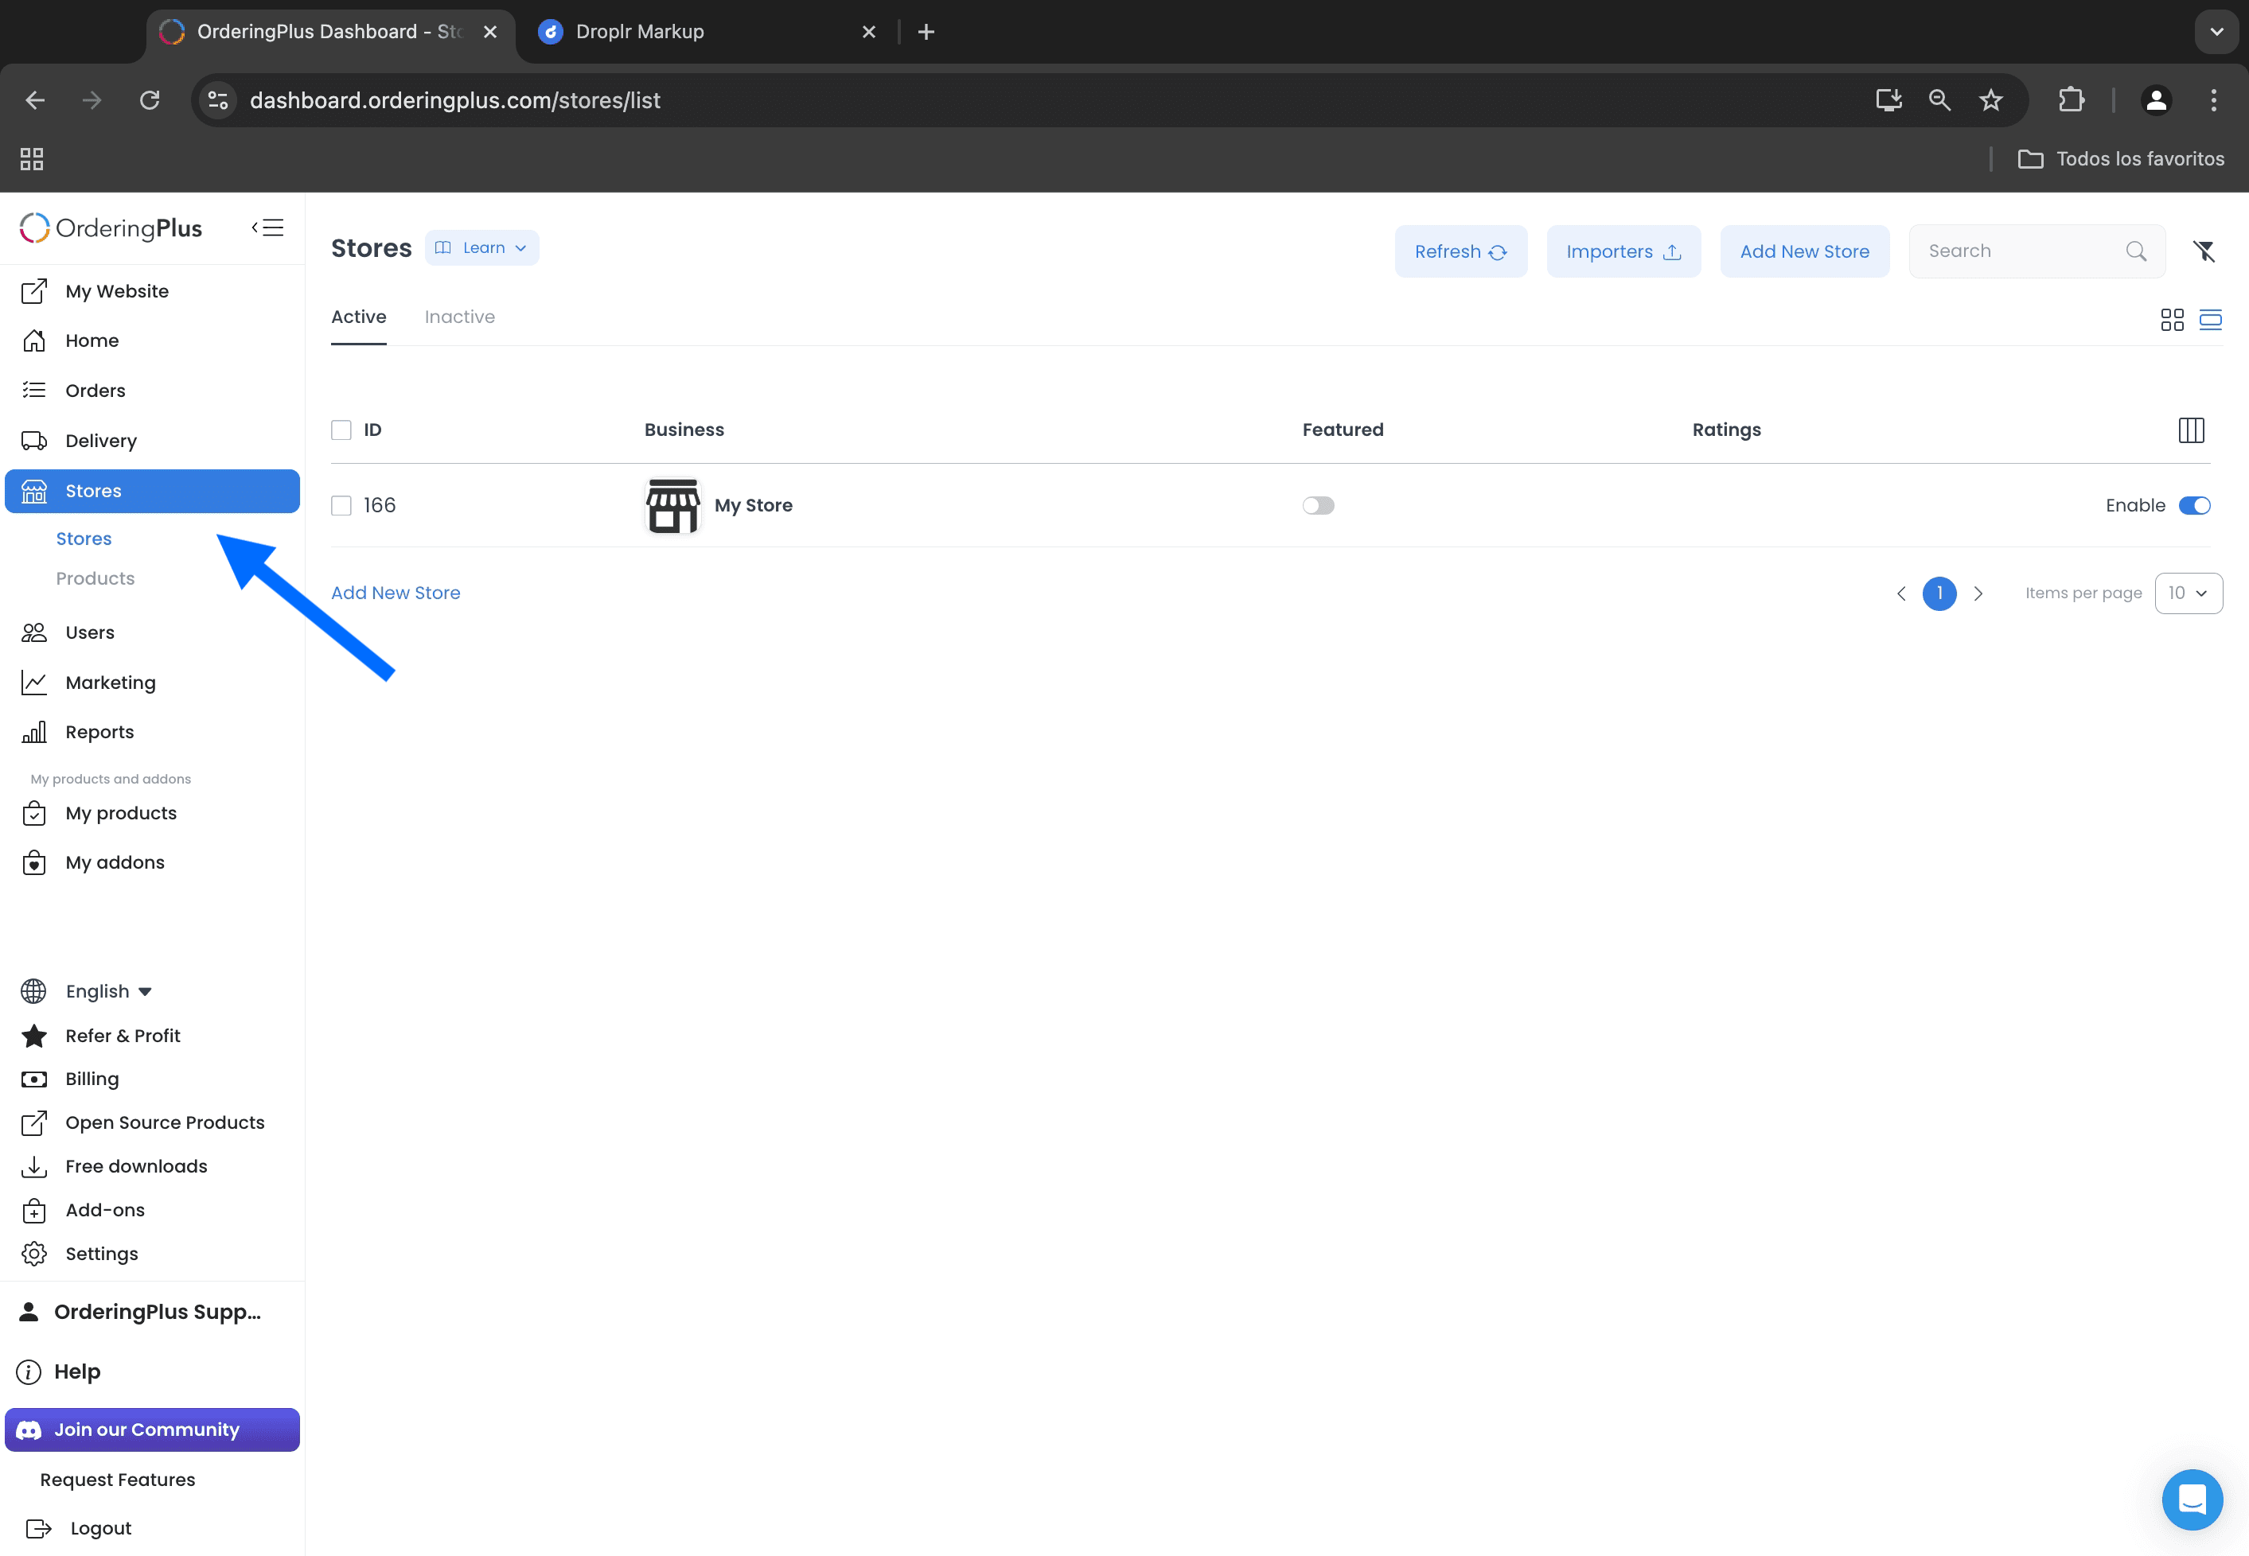The width and height of the screenshot is (2249, 1556).
Task: Click the Importers button
Action: pos(1623,251)
